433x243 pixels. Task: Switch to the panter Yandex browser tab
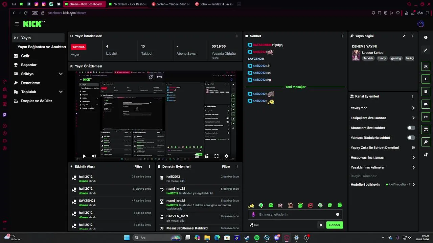tap(171, 4)
